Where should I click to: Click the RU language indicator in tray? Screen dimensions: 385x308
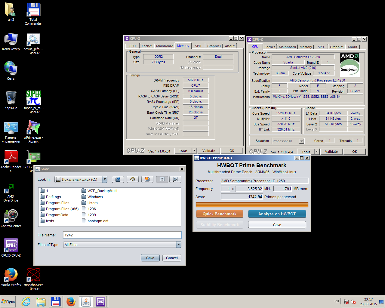(x=337, y=301)
